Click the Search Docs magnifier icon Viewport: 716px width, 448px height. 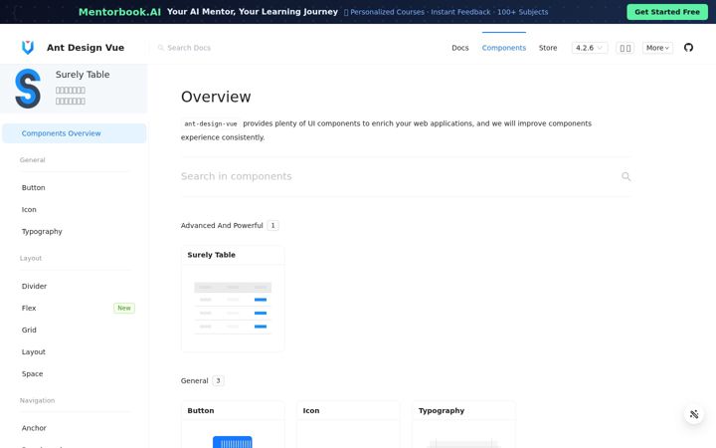(x=161, y=48)
